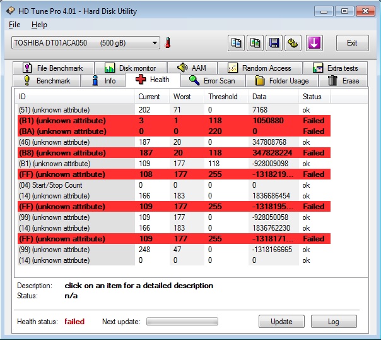Click the threshold value 220
381x340 pixels.
pos(215,131)
